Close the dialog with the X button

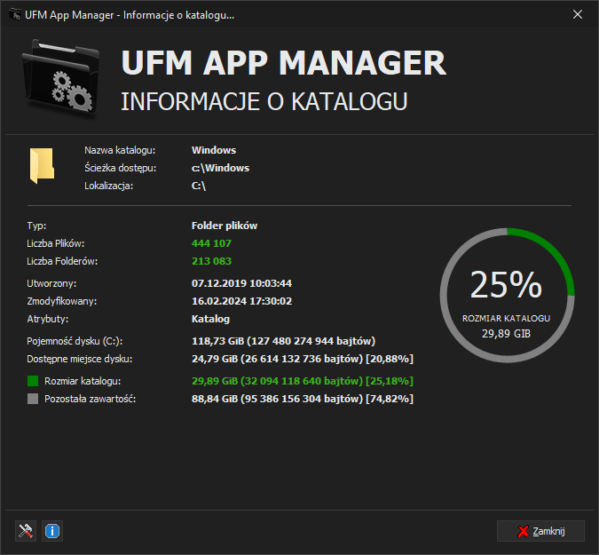[578, 14]
